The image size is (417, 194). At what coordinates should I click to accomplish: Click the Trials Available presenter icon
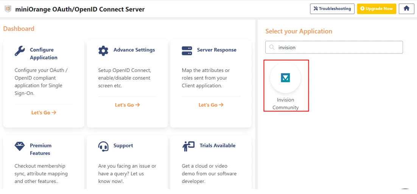(188, 146)
